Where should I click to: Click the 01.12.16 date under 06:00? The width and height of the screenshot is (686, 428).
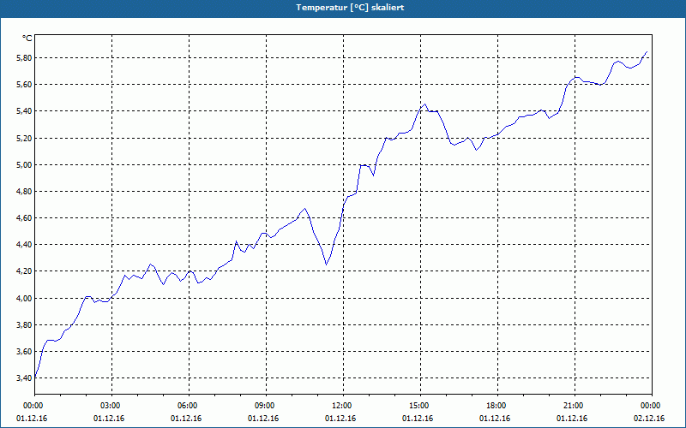point(186,419)
